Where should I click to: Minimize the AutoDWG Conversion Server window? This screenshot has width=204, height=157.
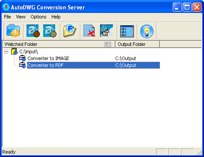tap(177, 7)
